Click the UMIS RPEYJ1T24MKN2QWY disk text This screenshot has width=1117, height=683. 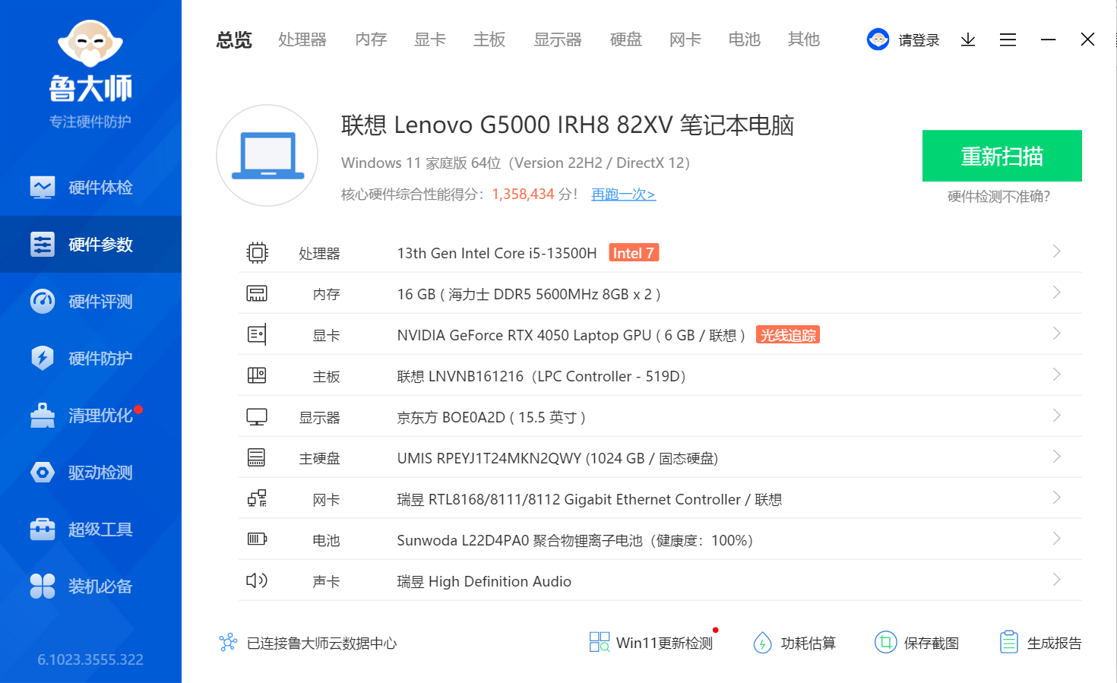pyautogui.click(x=557, y=458)
